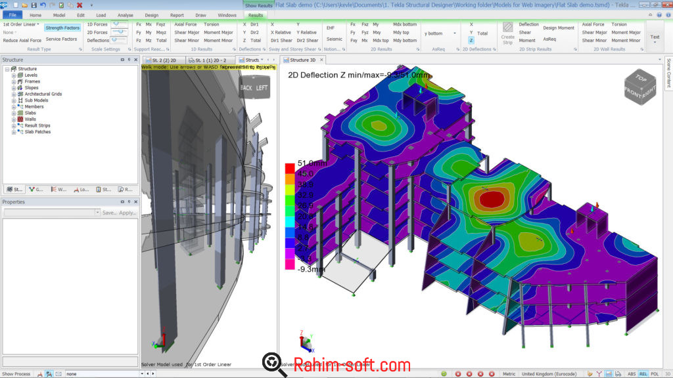This screenshot has height=378, width=673.
Task: Click the Design Moment button
Action: coord(559,28)
